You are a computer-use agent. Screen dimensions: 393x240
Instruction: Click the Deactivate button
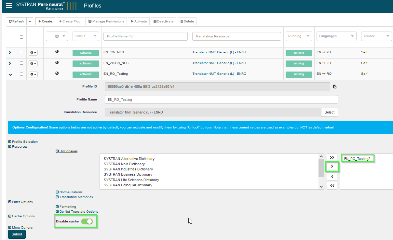163,21
